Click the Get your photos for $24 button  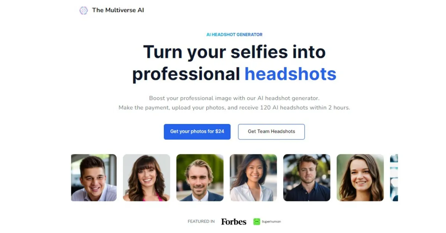point(197,132)
